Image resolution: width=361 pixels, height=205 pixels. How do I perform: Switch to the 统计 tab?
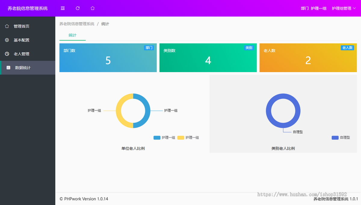coord(73,35)
